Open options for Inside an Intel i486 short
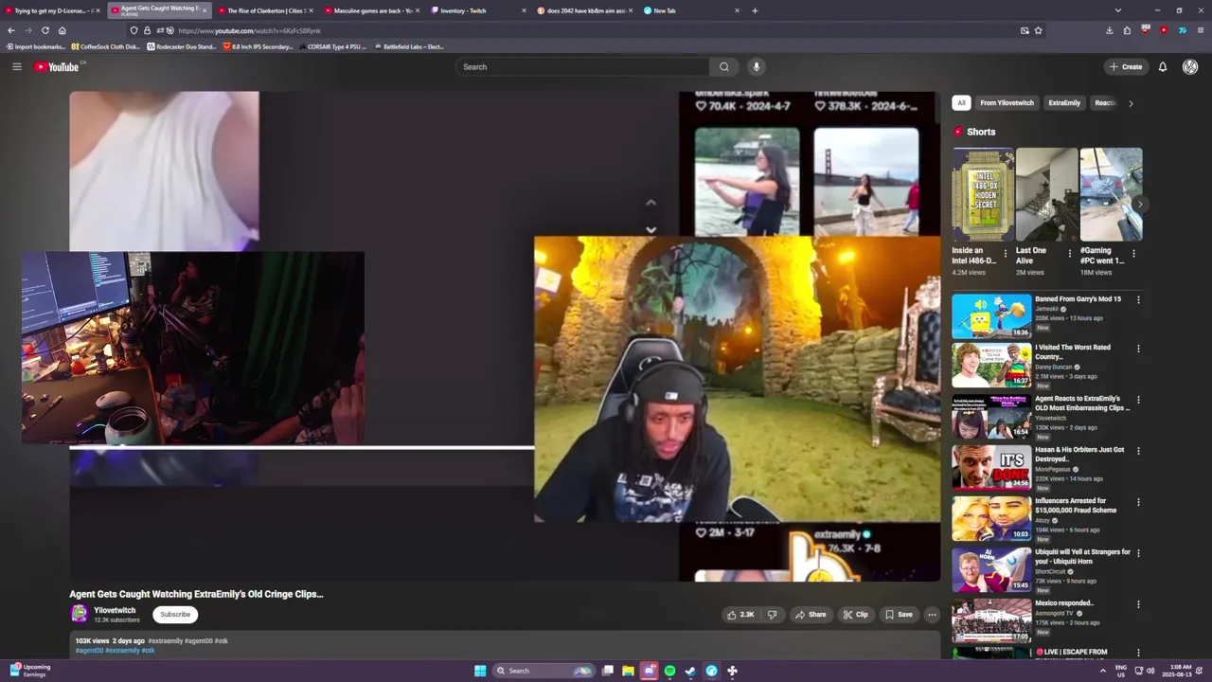The width and height of the screenshot is (1212, 682). (1006, 254)
